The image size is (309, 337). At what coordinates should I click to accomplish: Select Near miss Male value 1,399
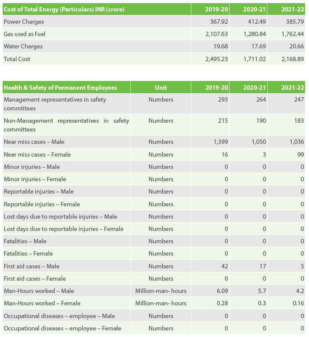point(221,142)
